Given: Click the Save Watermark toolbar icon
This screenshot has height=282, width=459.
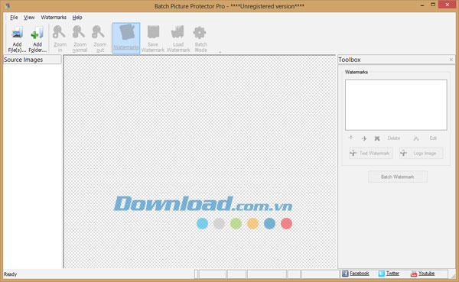Looking at the screenshot, I should click(153, 32).
